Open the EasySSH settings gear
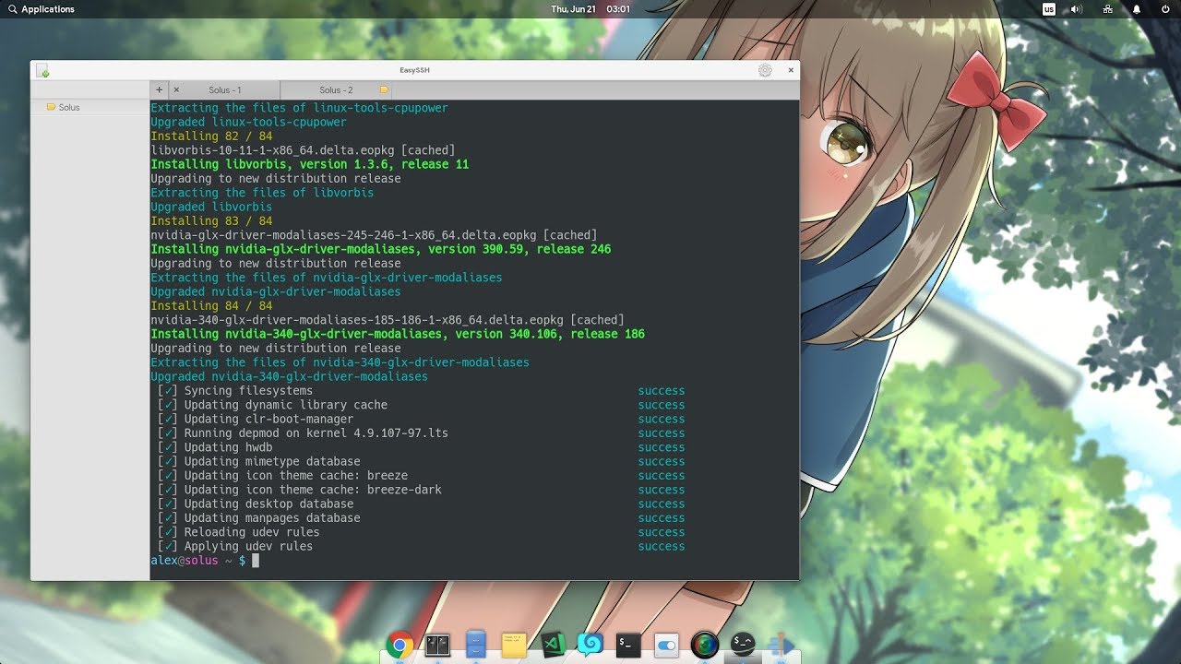This screenshot has height=664, width=1181. pyautogui.click(x=765, y=70)
